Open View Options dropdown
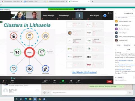Viewport: 135px width, 101px height. click(x=81, y=9)
